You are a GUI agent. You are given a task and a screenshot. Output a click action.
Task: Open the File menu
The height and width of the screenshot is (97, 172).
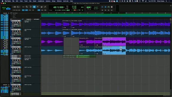pos(13,1)
